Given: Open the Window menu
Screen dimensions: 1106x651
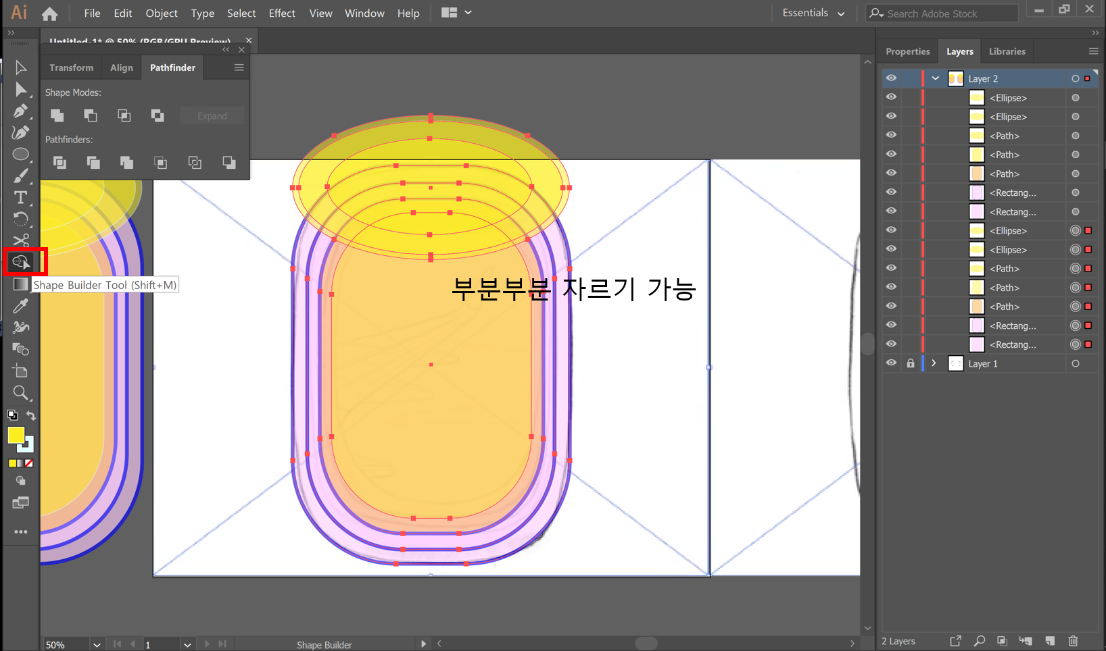Looking at the screenshot, I should point(364,13).
